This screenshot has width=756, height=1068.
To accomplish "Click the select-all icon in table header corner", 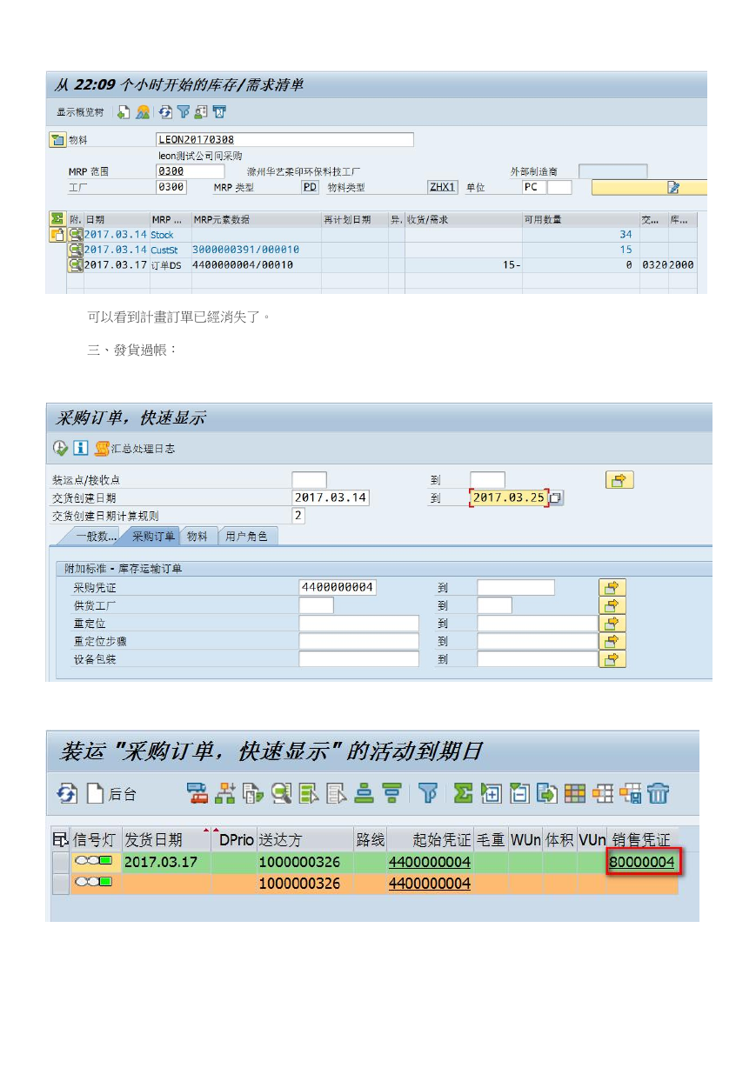I will [x=60, y=839].
